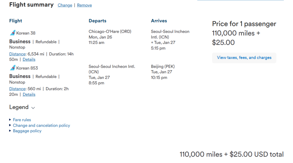Click the Distance link for the 560 mi flight
The width and height of the screenshot is (293, 163).
pos(17,89)
